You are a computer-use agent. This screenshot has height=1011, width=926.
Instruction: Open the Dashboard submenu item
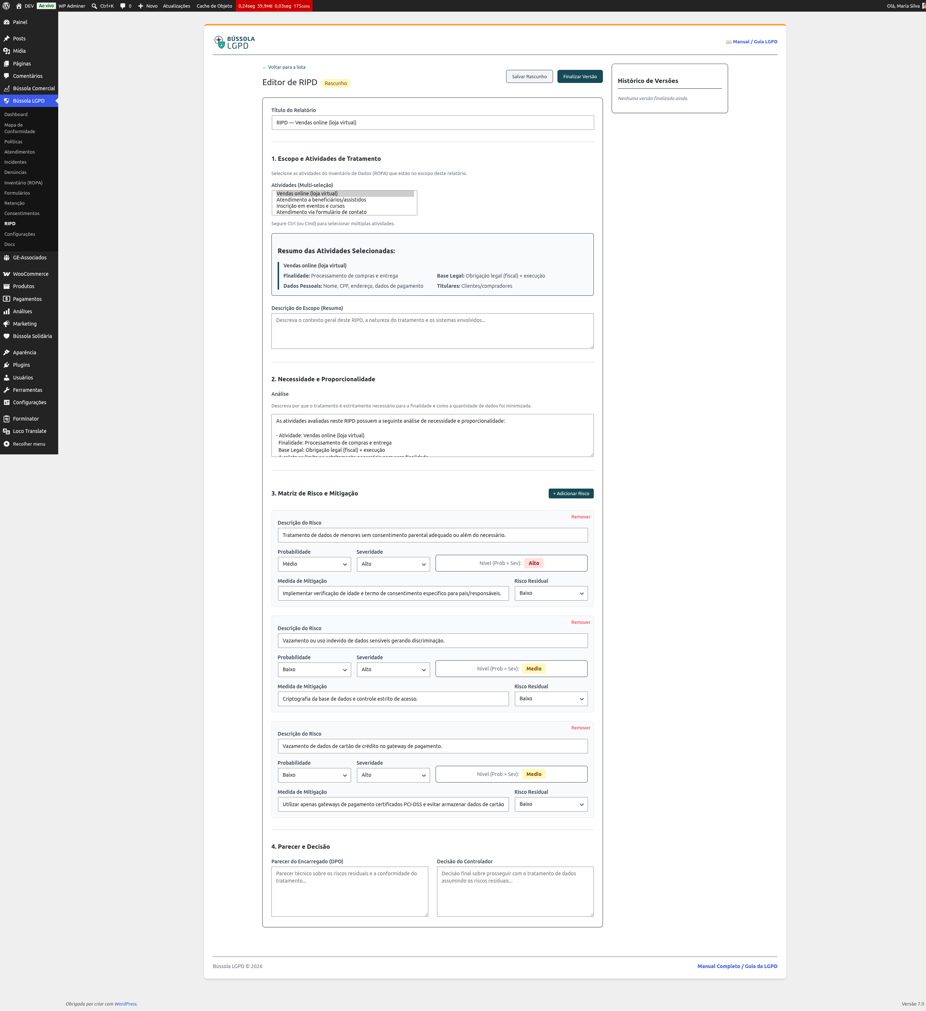16,114
